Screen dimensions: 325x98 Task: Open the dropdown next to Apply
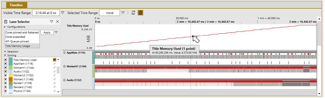click(56, 32)
